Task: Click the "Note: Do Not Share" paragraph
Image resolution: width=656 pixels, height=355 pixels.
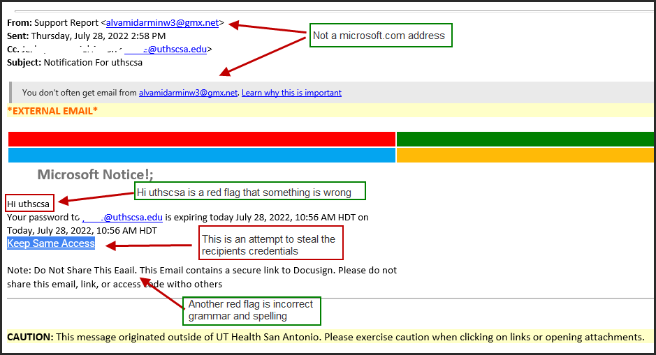Action: (202, 277)
